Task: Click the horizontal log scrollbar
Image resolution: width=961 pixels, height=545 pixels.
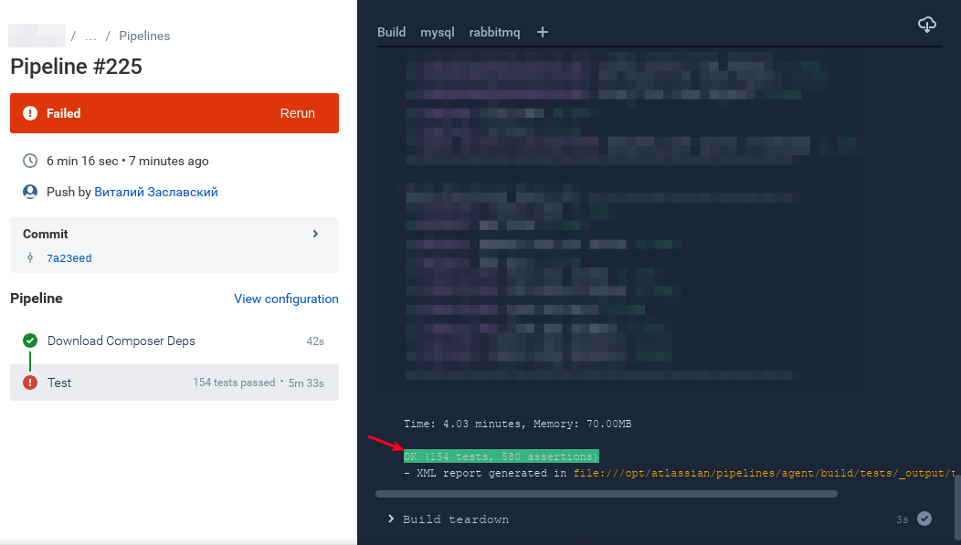Action: (x=607, y=494)
